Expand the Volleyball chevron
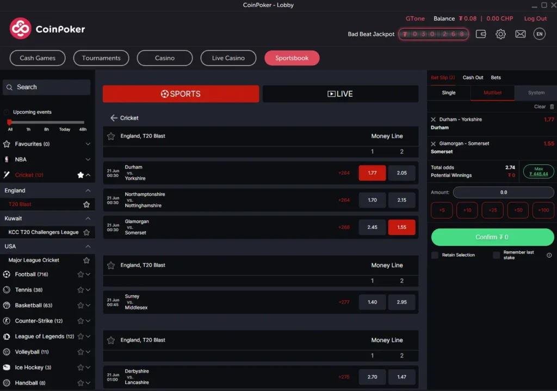 pyautogui.click(x=88, y=352)
